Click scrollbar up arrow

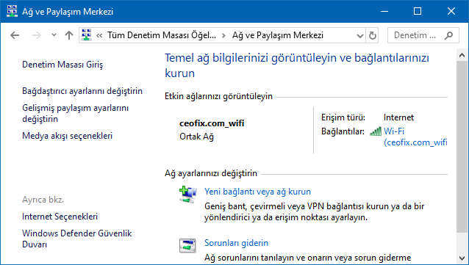click(x=462, y=55)
